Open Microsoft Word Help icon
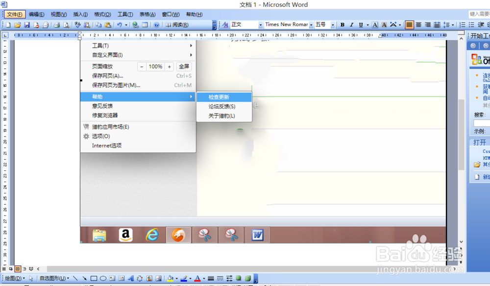The height and width of the screenshot is (286, 490). pyautogui.click(x=157, y=25)
